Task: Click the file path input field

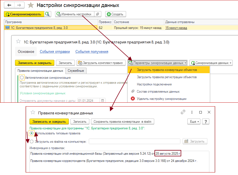Action: point(134,141)
